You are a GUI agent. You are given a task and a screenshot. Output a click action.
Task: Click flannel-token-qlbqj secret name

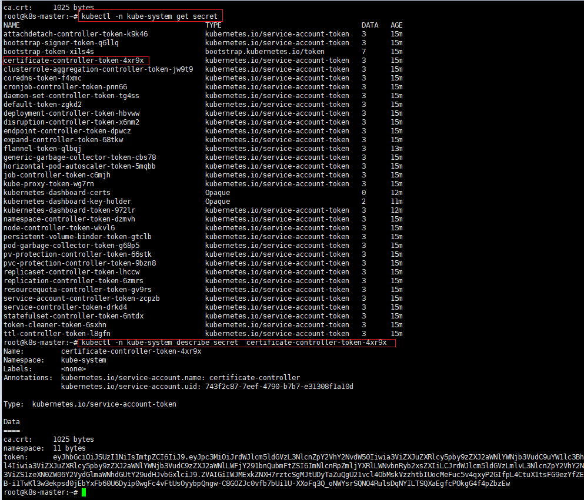(42, 149)
